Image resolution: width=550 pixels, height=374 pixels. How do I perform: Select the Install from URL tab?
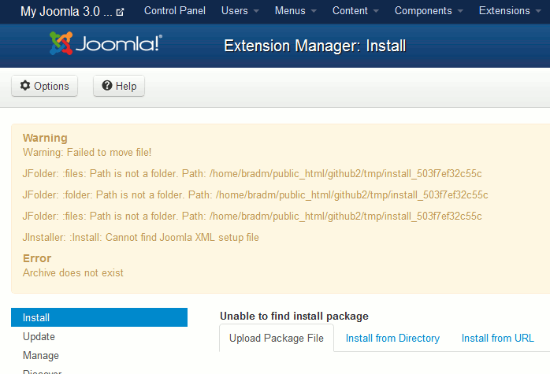[x=498, y=338]
